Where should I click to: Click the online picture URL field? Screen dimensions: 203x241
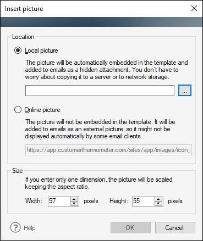tap(108, 150)
